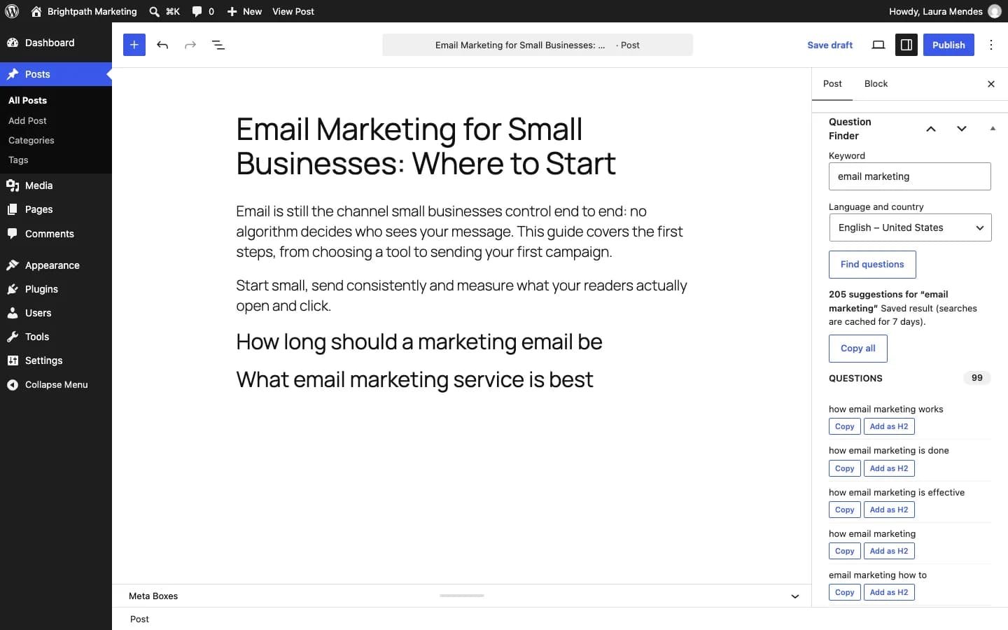Open the Language and country dropdown
The image size is (1008, 630).
(x=910, y=227)
